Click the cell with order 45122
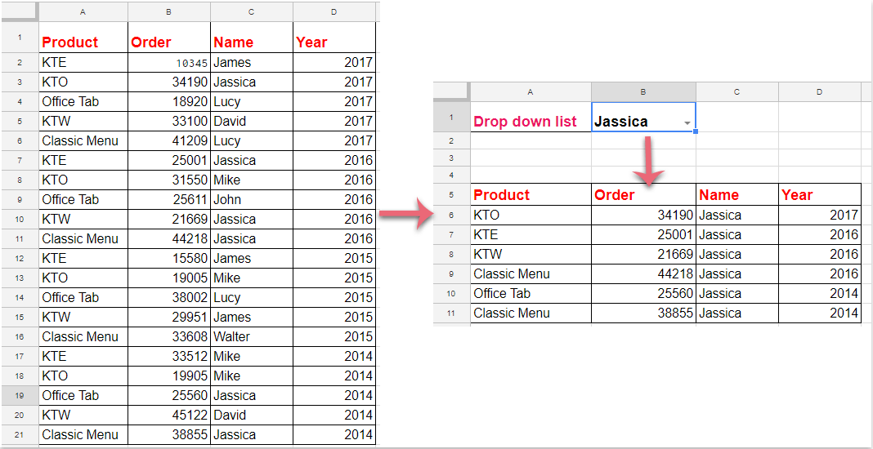 click(168, 415)
